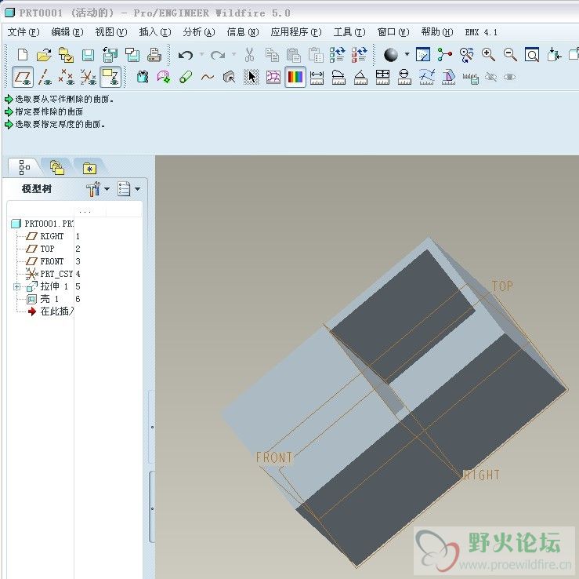Click the Paste icon
Screen dimensions: 579x579
294,55
